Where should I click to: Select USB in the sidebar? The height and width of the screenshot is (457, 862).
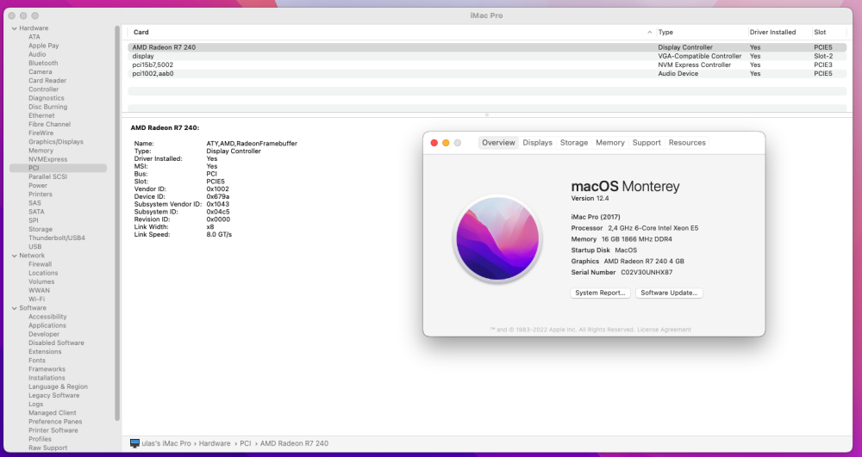pos(34,247)
